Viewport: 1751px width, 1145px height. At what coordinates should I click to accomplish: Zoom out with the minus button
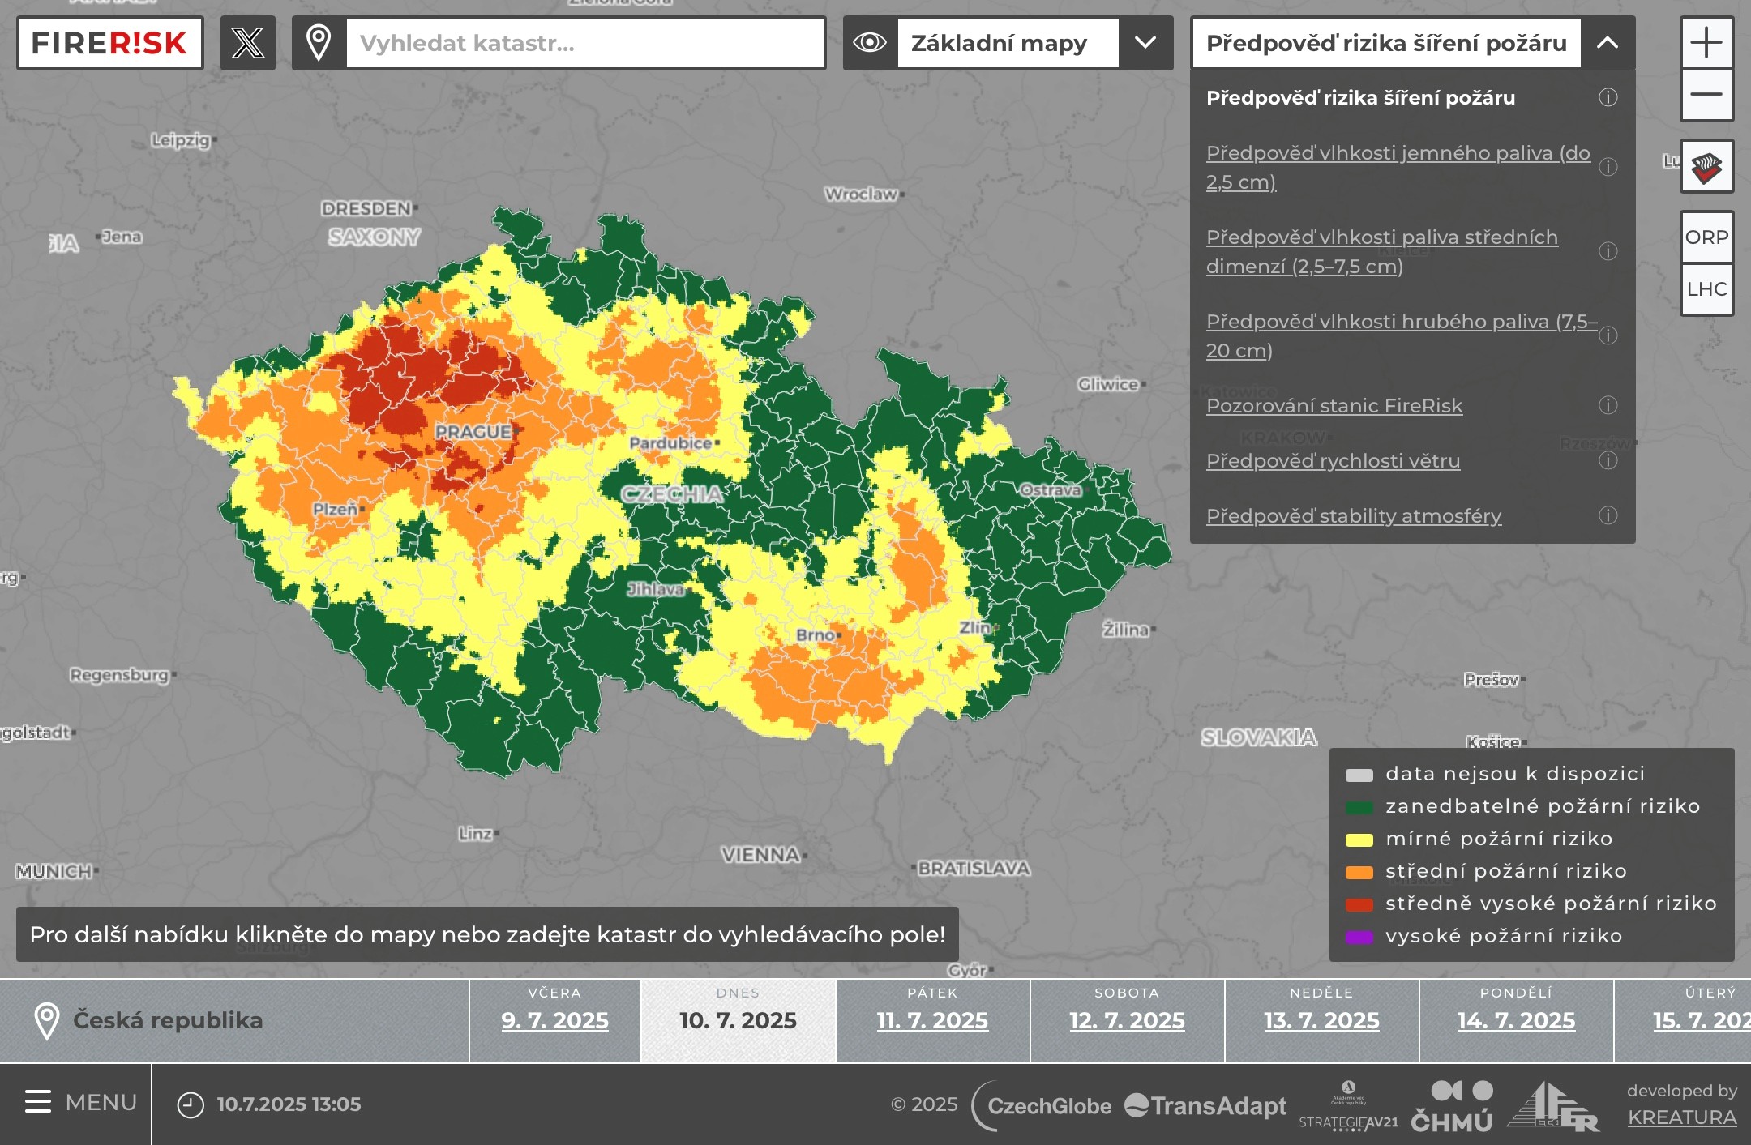pos(1706,95)
